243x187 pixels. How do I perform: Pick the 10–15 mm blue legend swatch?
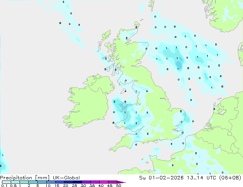tap(51, 182)
